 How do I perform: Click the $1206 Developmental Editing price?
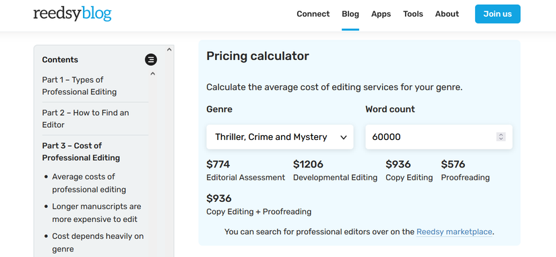tap(308, 164)
